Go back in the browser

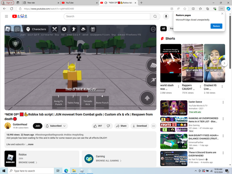[x=5, y=9]
